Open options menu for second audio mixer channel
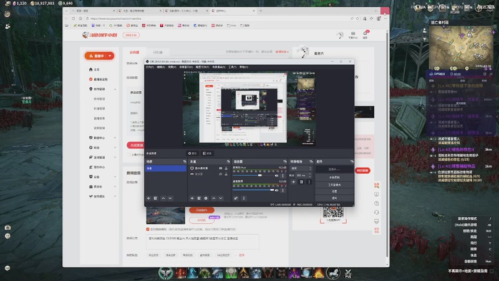 pyautogui.click(x=283, y=190)
